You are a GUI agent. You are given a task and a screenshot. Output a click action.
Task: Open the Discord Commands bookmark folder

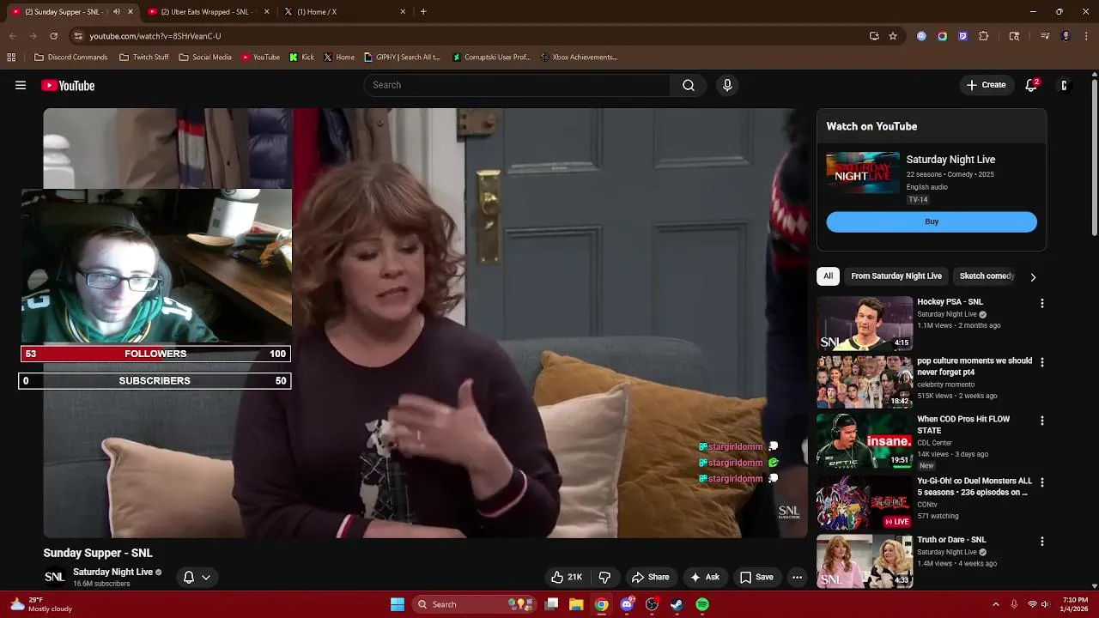[70, 58]
